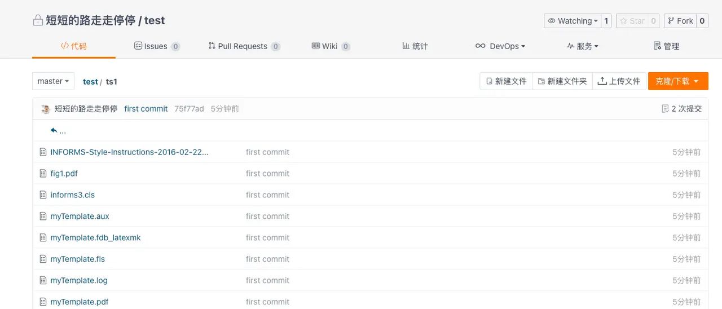
Task: Click the test breadcrumb link
Action: point(90,82)
